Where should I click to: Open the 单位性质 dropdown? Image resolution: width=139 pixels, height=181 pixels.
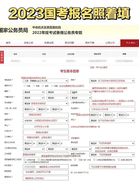point(112,143)
